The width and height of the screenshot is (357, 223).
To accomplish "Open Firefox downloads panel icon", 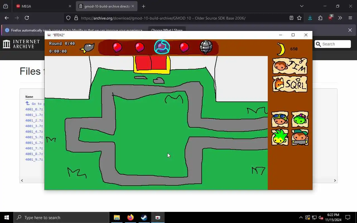I will pyautogui.click(x=310, y=18).
